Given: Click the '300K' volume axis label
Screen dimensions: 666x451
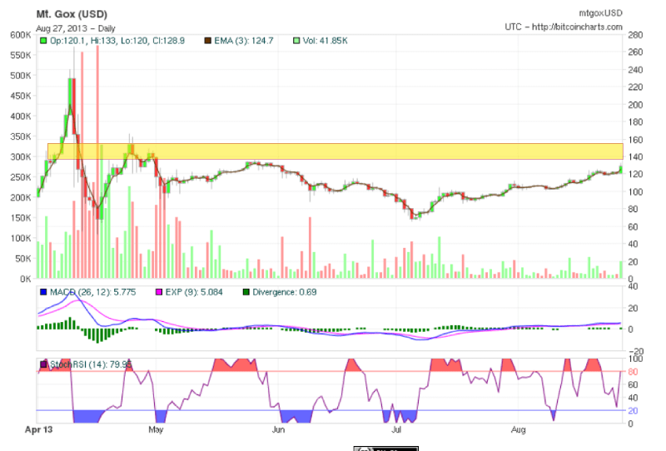Looking at the screenshot, I should [x=21, y=156].
